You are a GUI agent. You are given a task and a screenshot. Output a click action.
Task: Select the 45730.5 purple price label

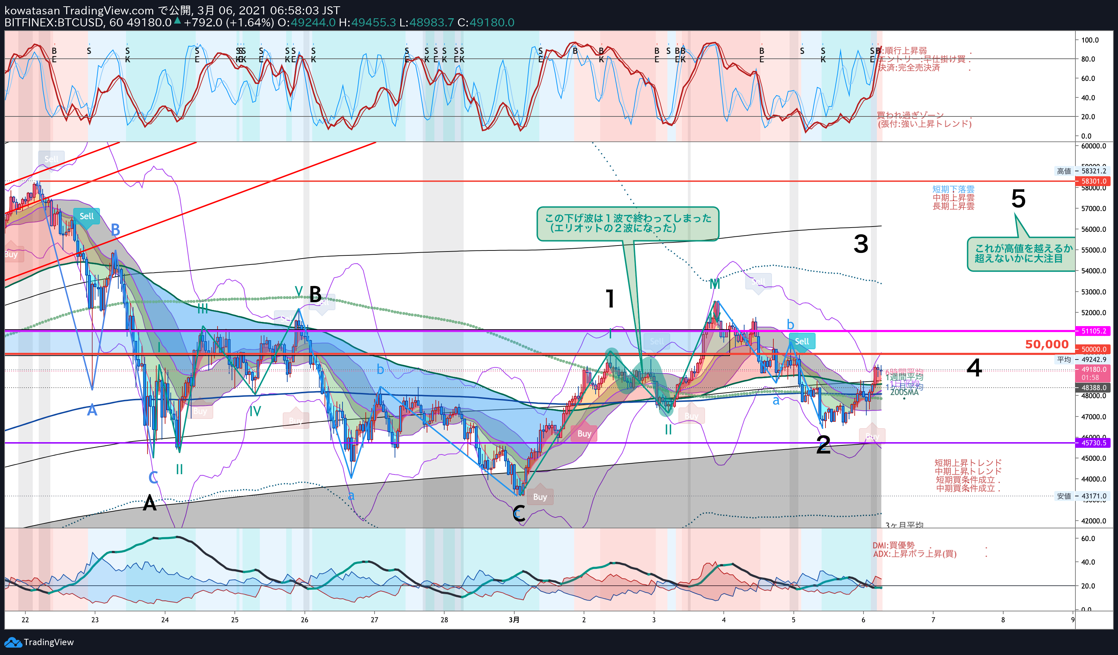[1094, 443]
